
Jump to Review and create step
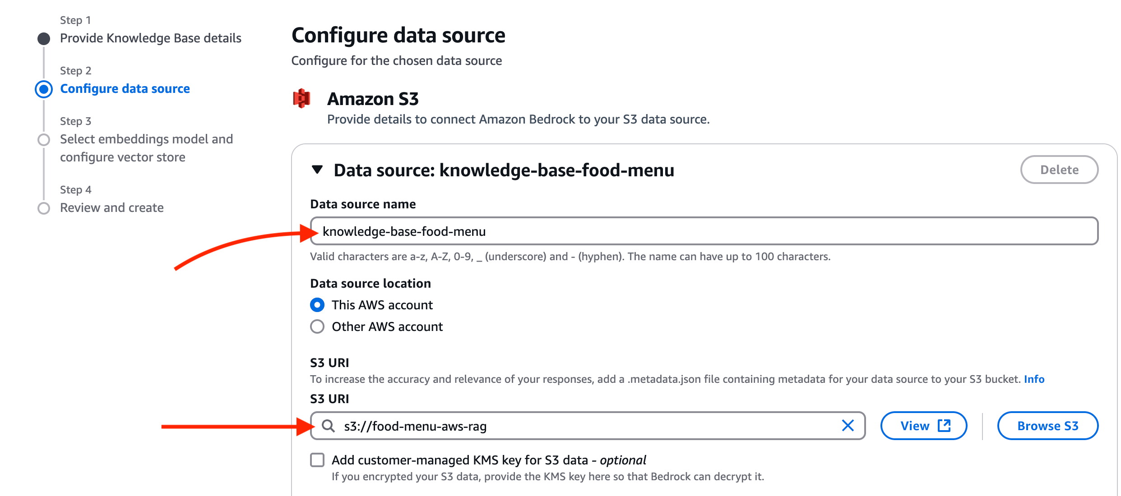coord(111,208)
